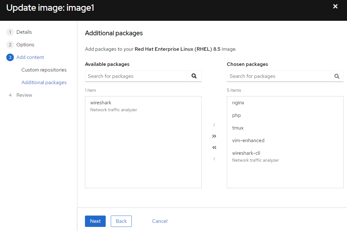Select wireshark-cli in Chosen packages
Image resolution: width=347 pixels, height=231 pixels.
click(246, 153)
